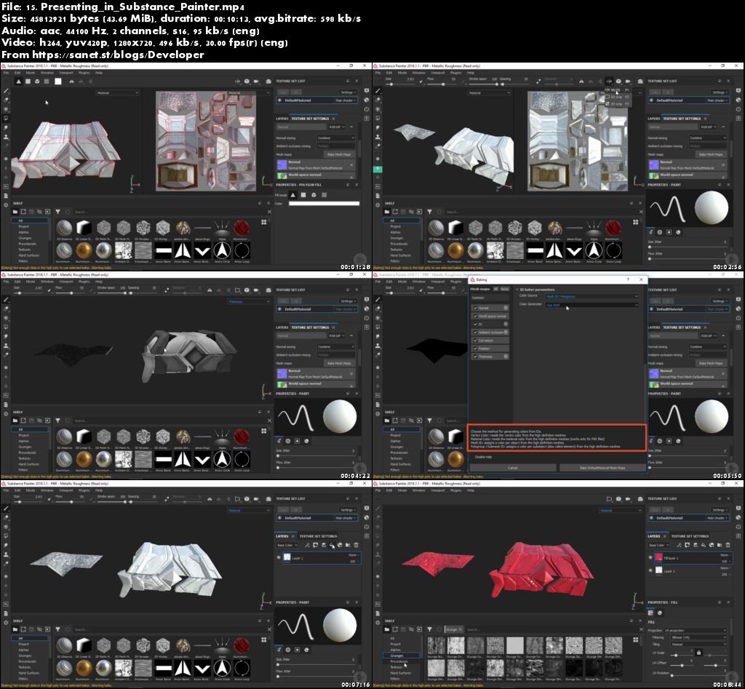Image resolution: width=745 pixels, height=689 pixels.
Task: Open Color Generator dropdown in Baking dialog
Action: (591, 305)
